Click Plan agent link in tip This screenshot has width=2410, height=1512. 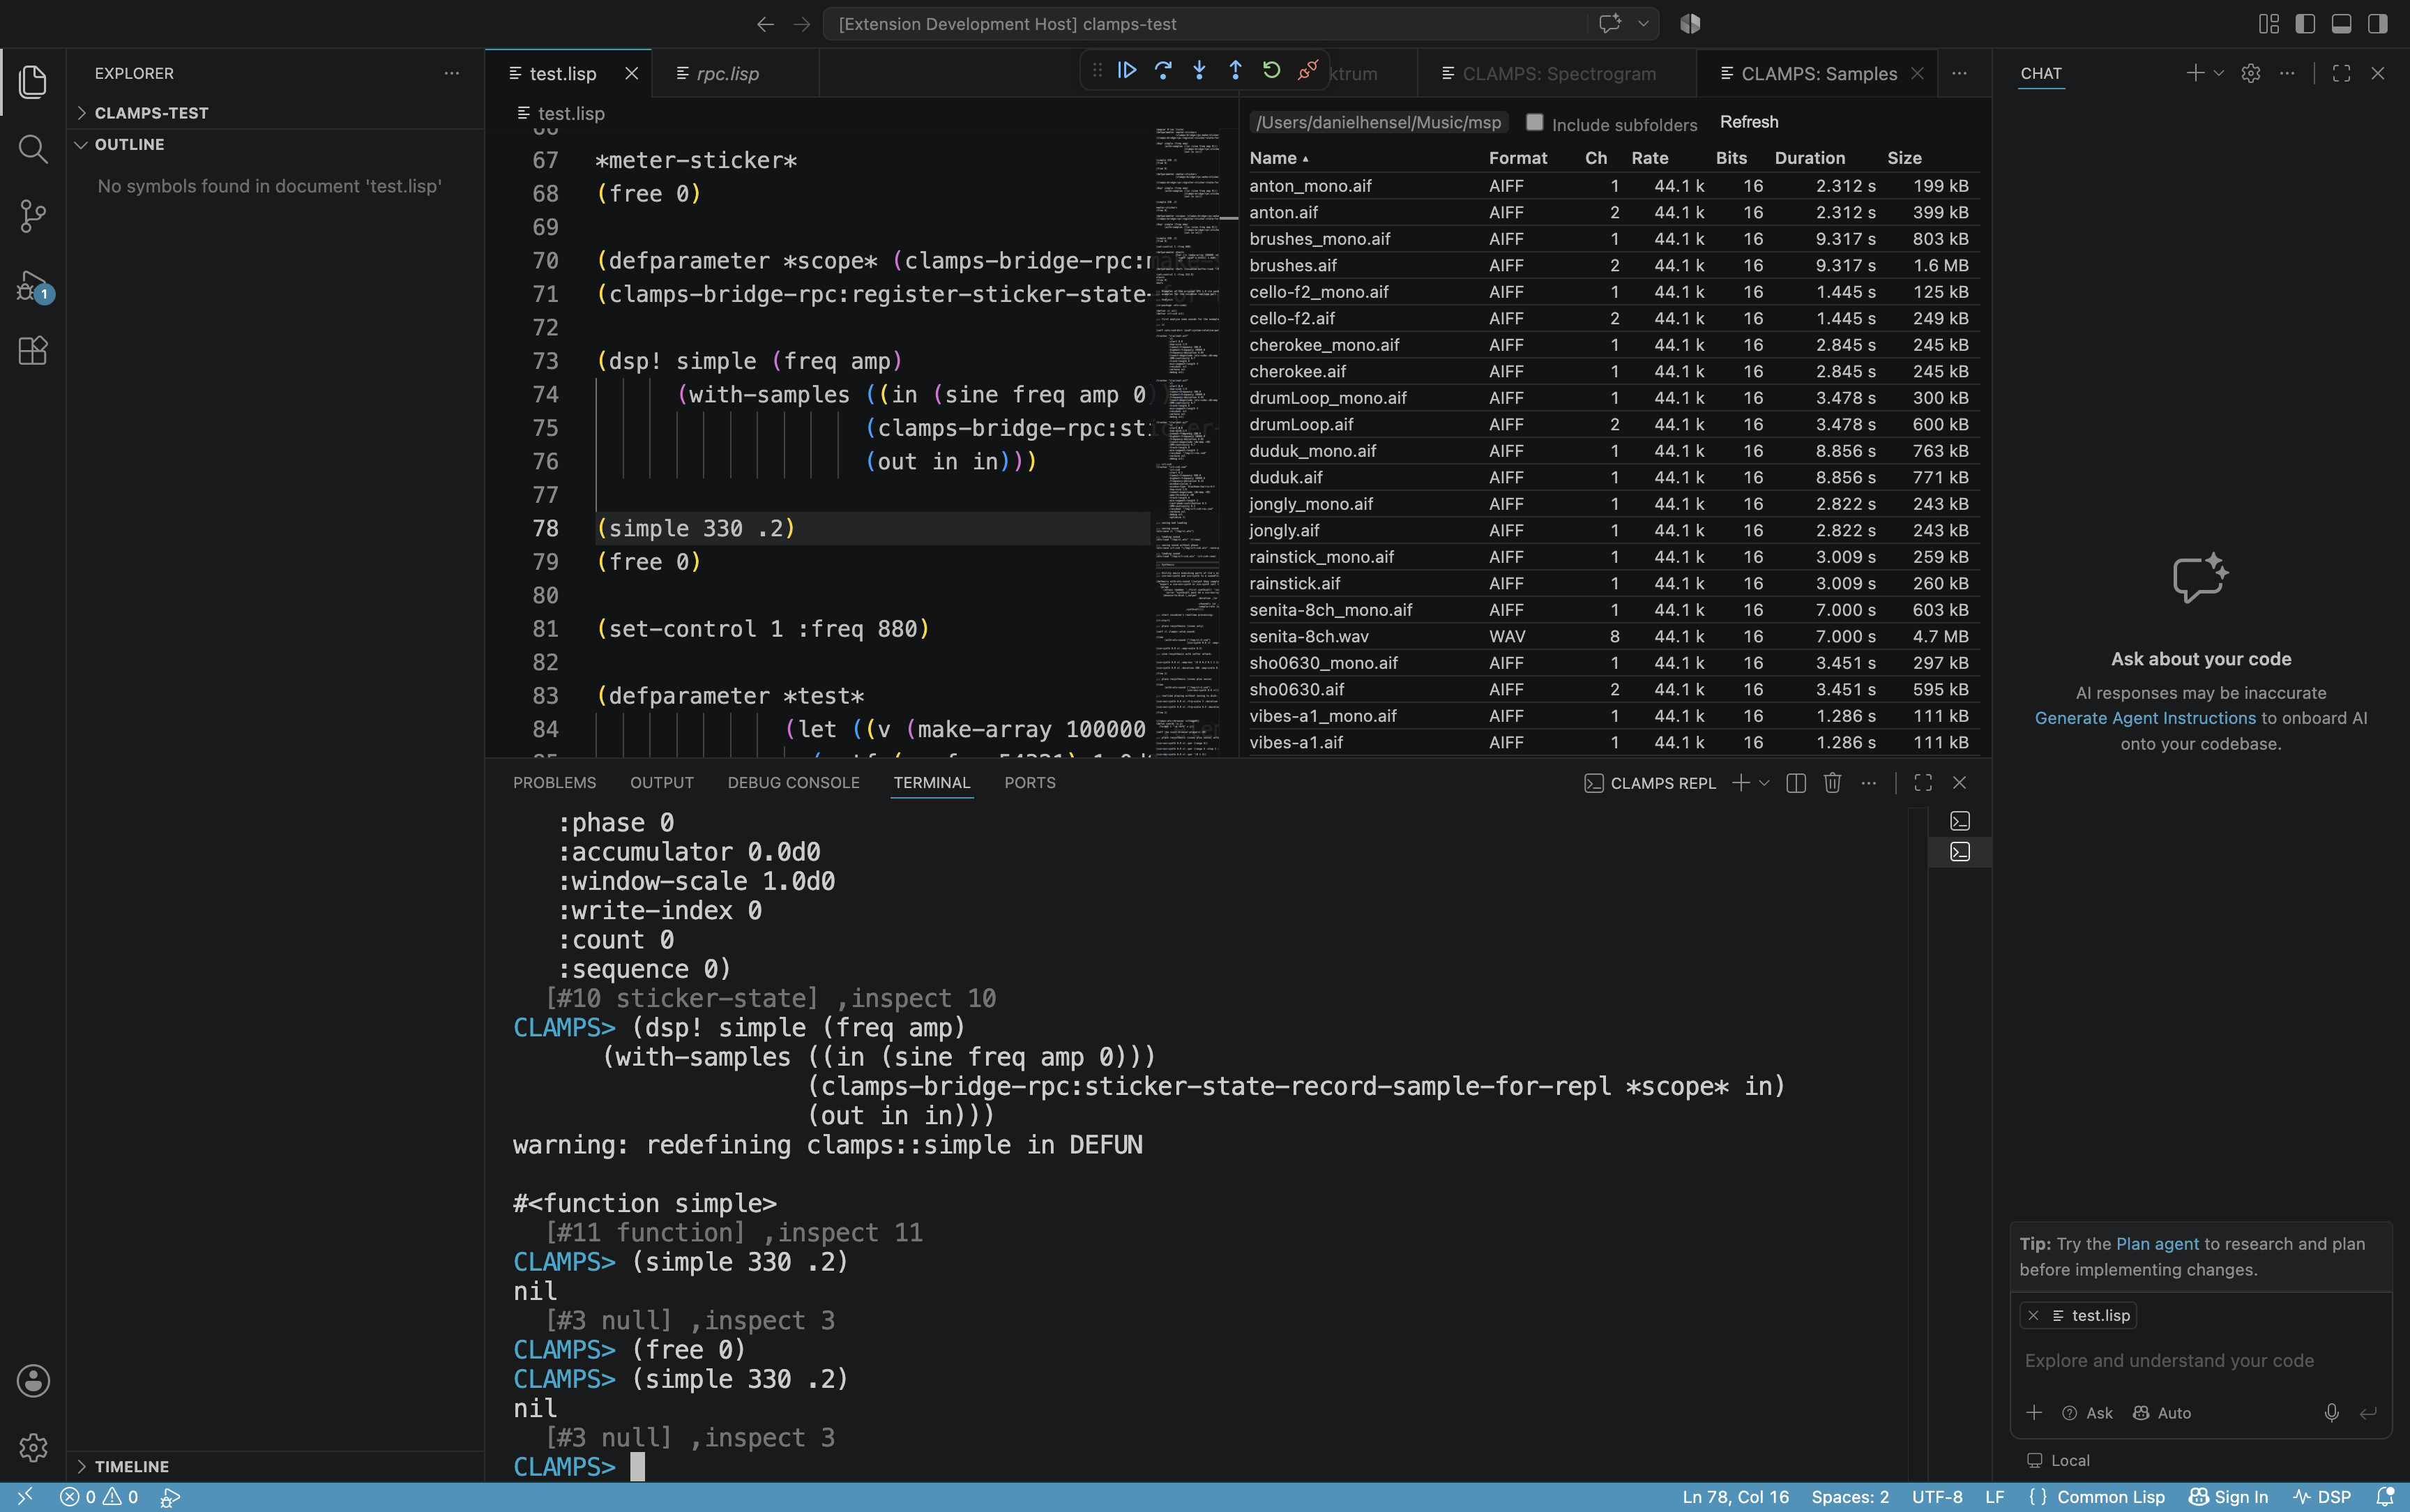point(2157,1244)
